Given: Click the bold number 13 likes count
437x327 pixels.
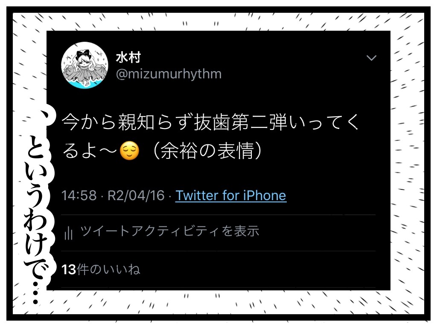Looking at the screenshot, I should 69,270.
